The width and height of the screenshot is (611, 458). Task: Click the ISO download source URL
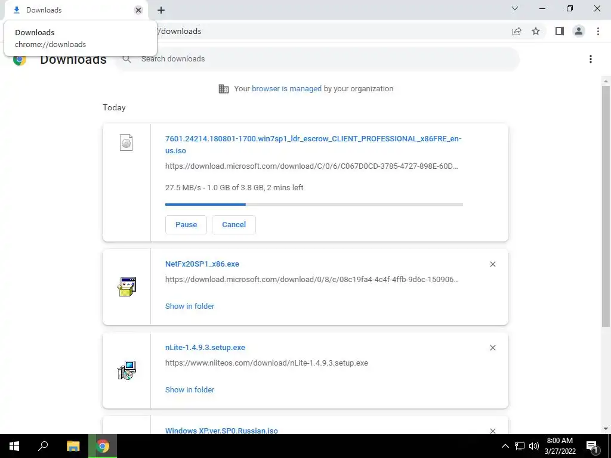click(x=311, y=166)
